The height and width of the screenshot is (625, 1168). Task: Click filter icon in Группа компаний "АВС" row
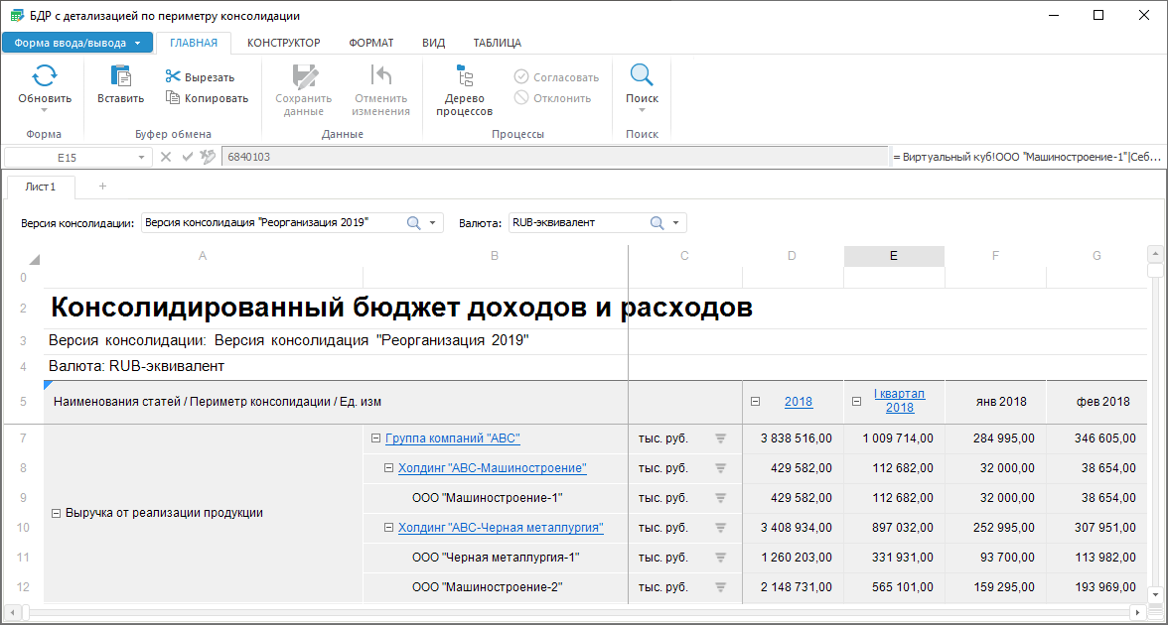click(721, 438)
